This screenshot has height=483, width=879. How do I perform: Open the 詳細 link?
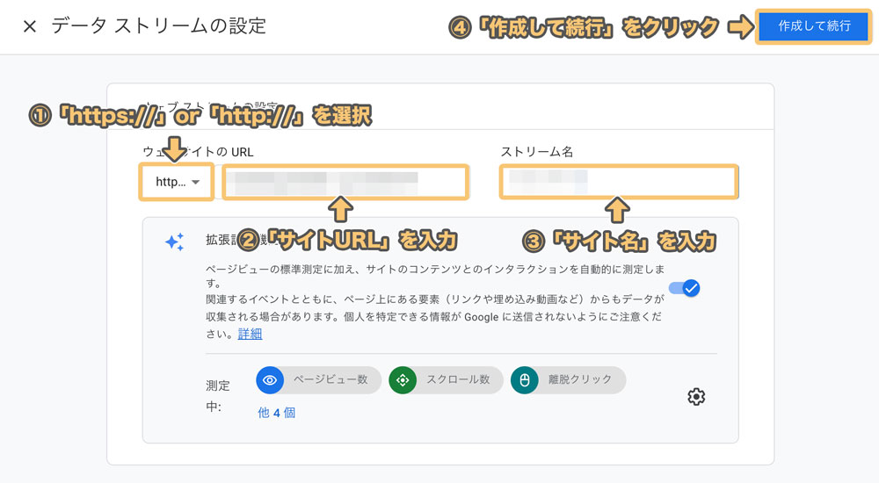coord(250,335)
